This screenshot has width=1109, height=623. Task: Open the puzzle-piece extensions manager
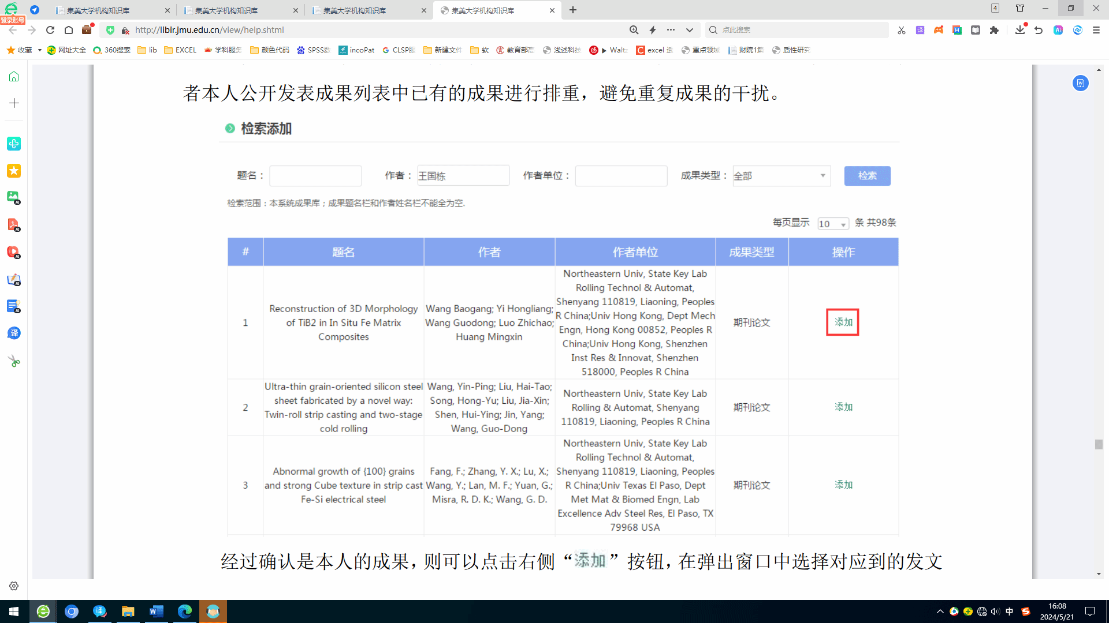click(994, 30)
